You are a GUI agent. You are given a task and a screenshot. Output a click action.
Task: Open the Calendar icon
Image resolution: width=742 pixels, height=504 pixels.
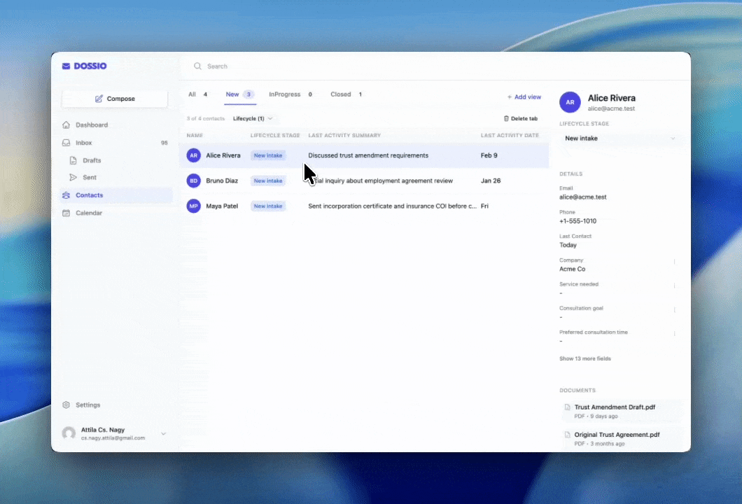pyautogui.click(x=67, y=213)
